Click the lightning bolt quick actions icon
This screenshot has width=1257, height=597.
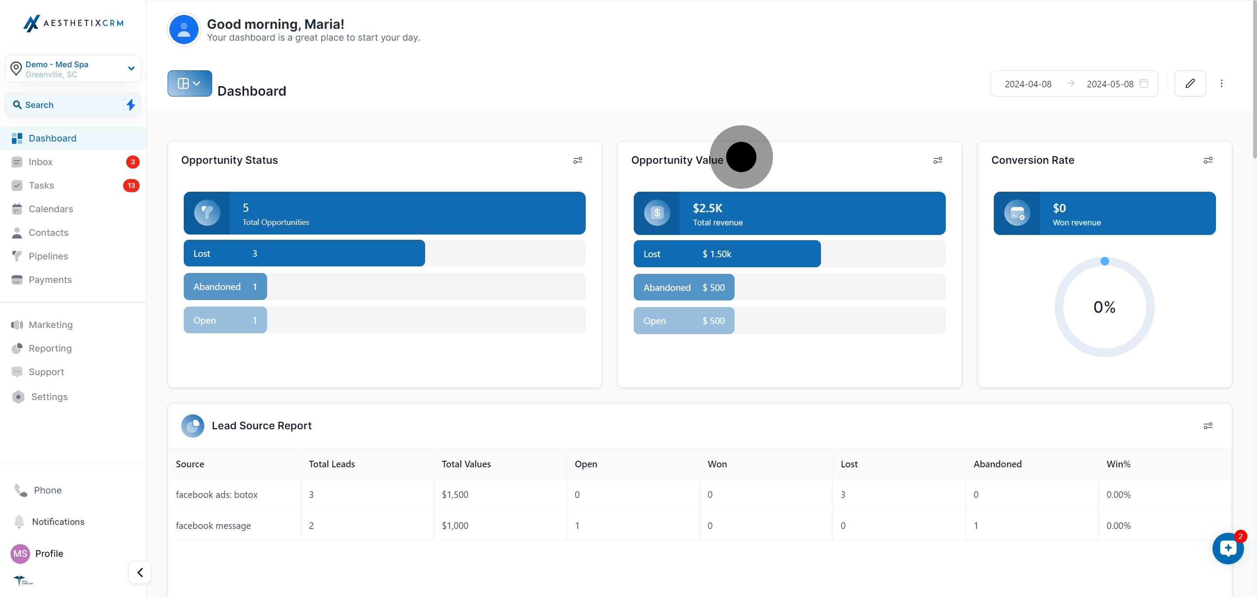131,104
